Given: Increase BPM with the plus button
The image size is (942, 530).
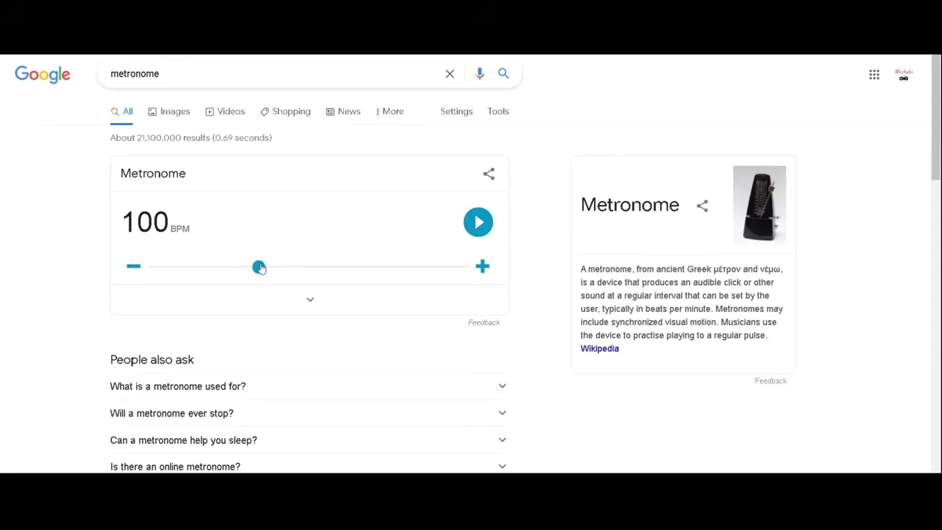Looking at the screenshot, I should point(482,266).
